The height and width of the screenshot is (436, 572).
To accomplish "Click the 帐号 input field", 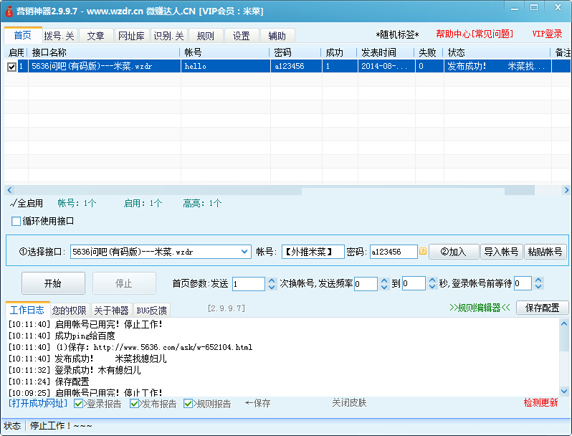I will tap(312, 252).
